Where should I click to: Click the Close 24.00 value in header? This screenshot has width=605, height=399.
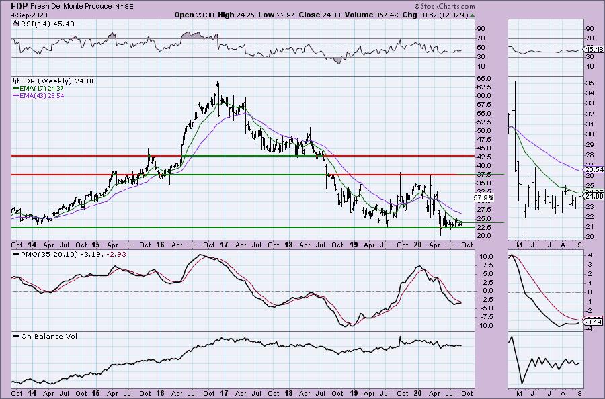click(319, 15)
